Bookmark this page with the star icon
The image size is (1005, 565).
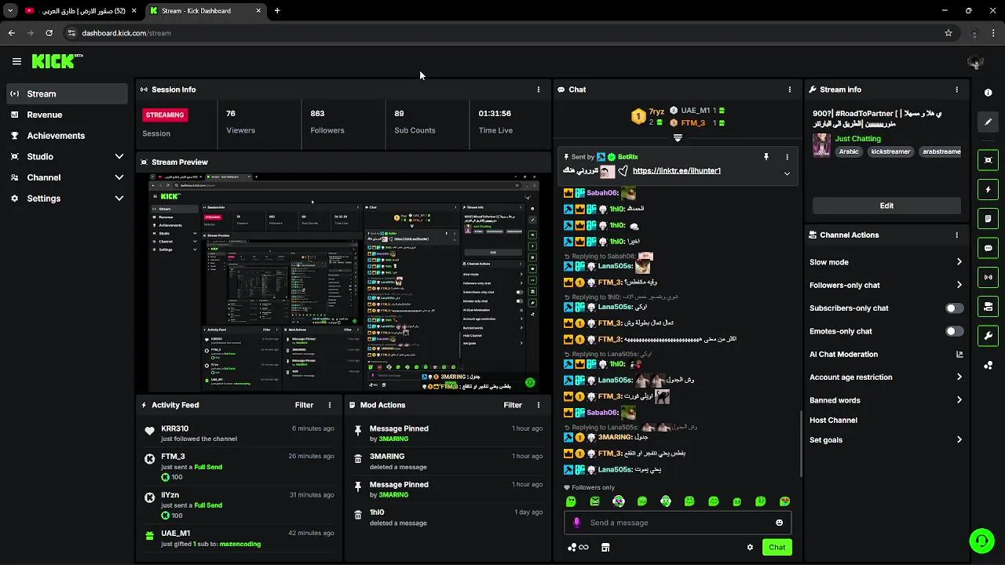point(948,33)
